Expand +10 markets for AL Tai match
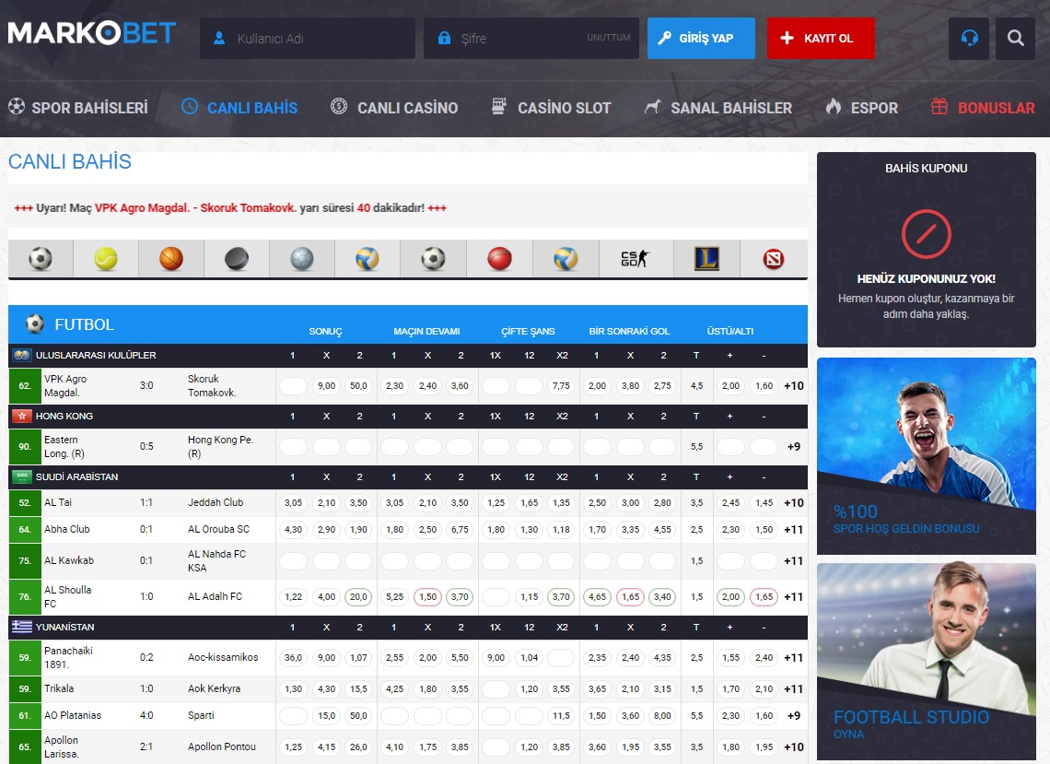This screenshot has height=764, width=1050. [794, 502]
